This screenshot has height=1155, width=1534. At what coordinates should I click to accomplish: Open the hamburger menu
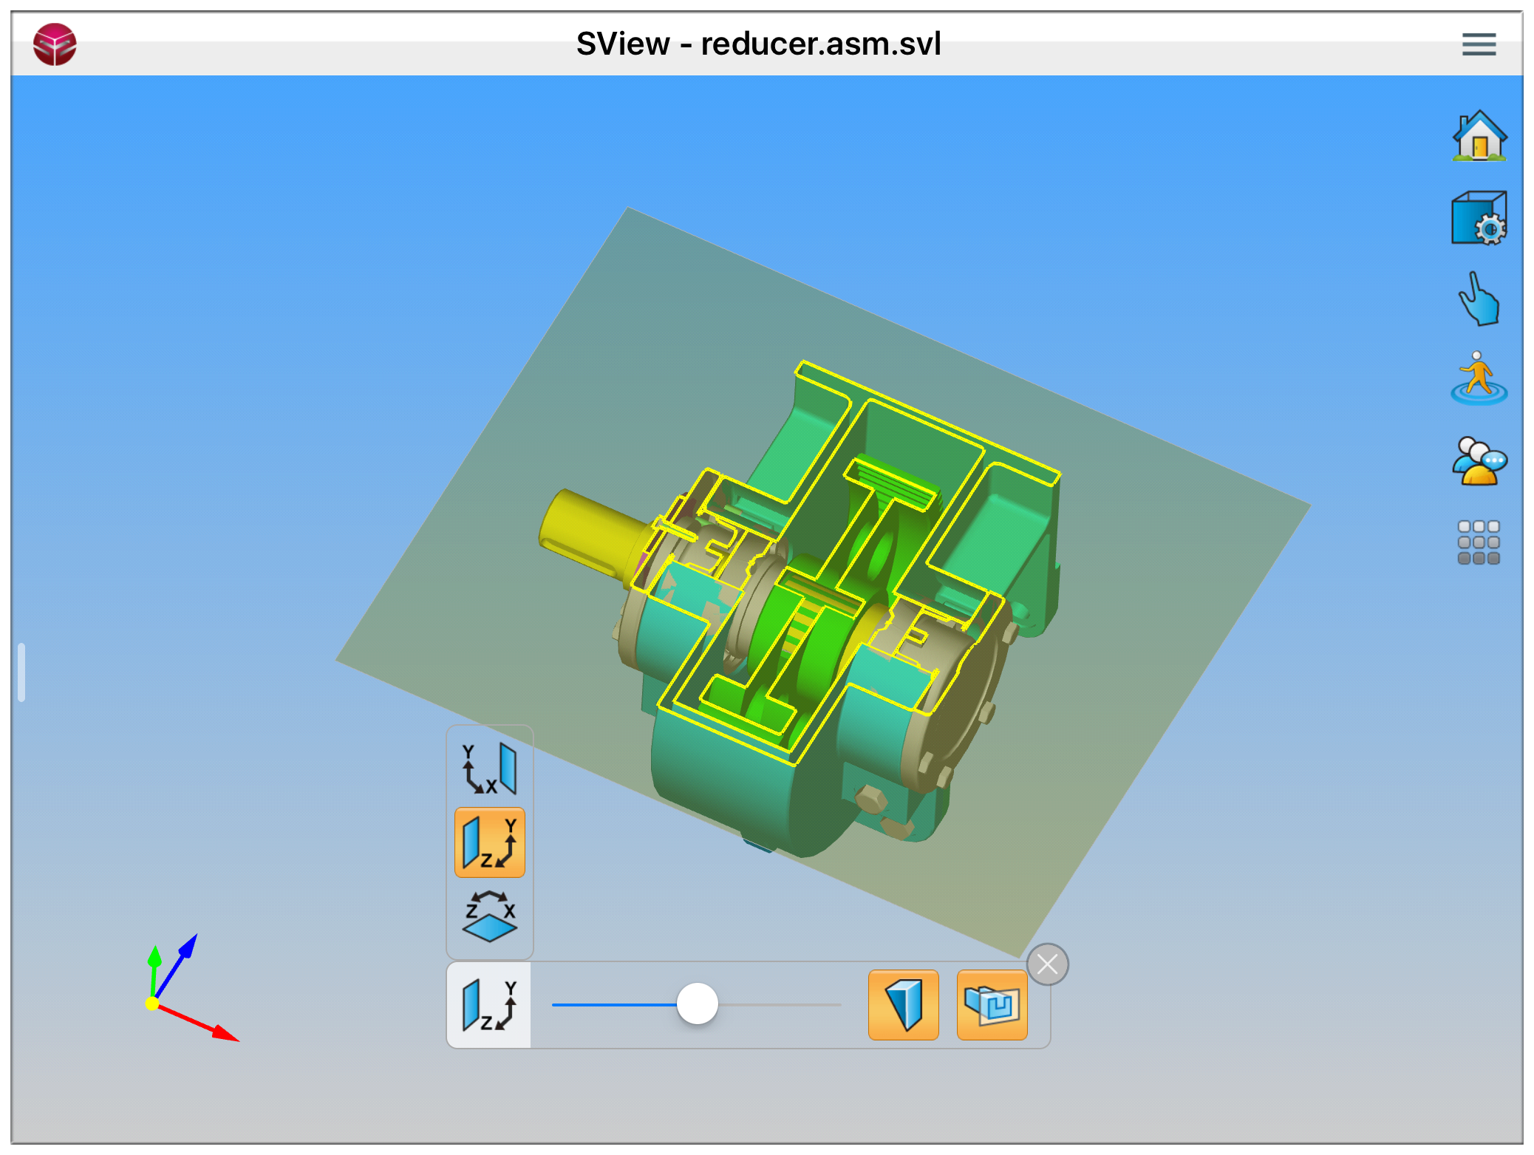coord(1479,44)
